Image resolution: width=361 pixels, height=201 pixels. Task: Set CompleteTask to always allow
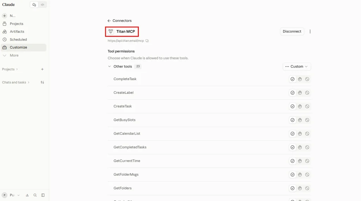click(292, 79)
